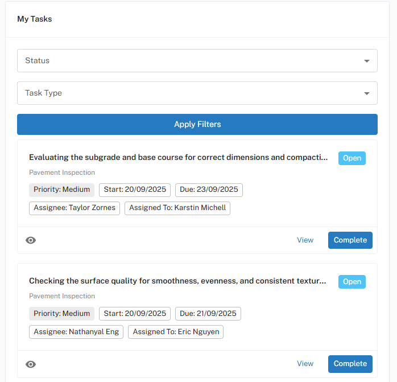Image resolution: width=397 pixels, height=382 pixels.
Task: Click the My Tasks heading
Action: [34, 19]
